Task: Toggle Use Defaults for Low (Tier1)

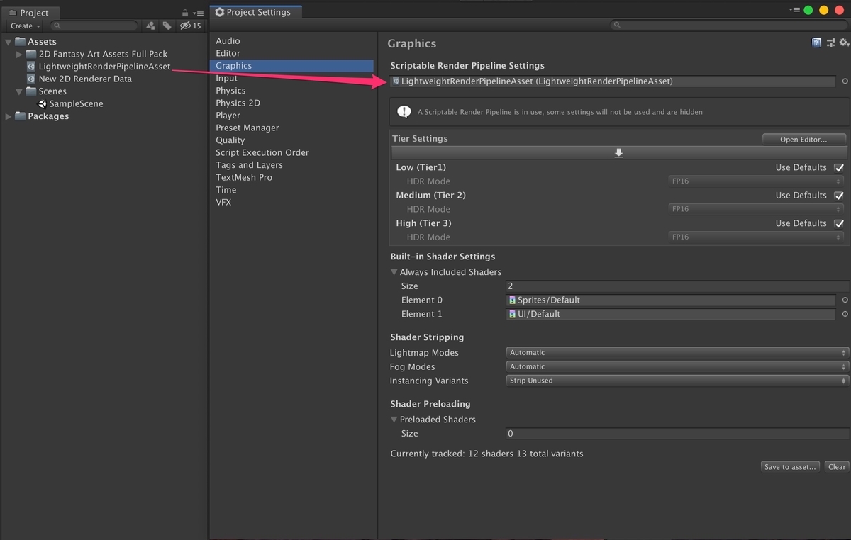Action: [839, 168]
